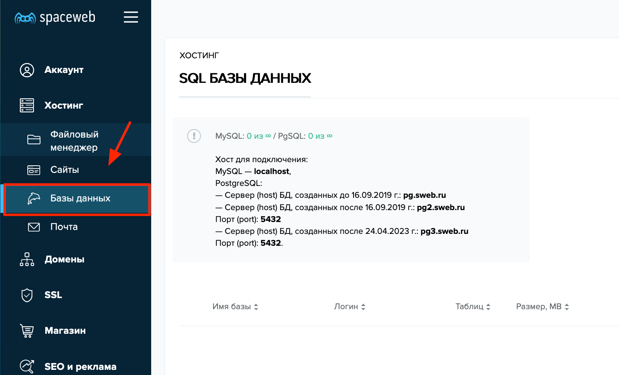Click 'SQL БАЗЫ ДАННЫХ' page heading

(x=245, y=78)
